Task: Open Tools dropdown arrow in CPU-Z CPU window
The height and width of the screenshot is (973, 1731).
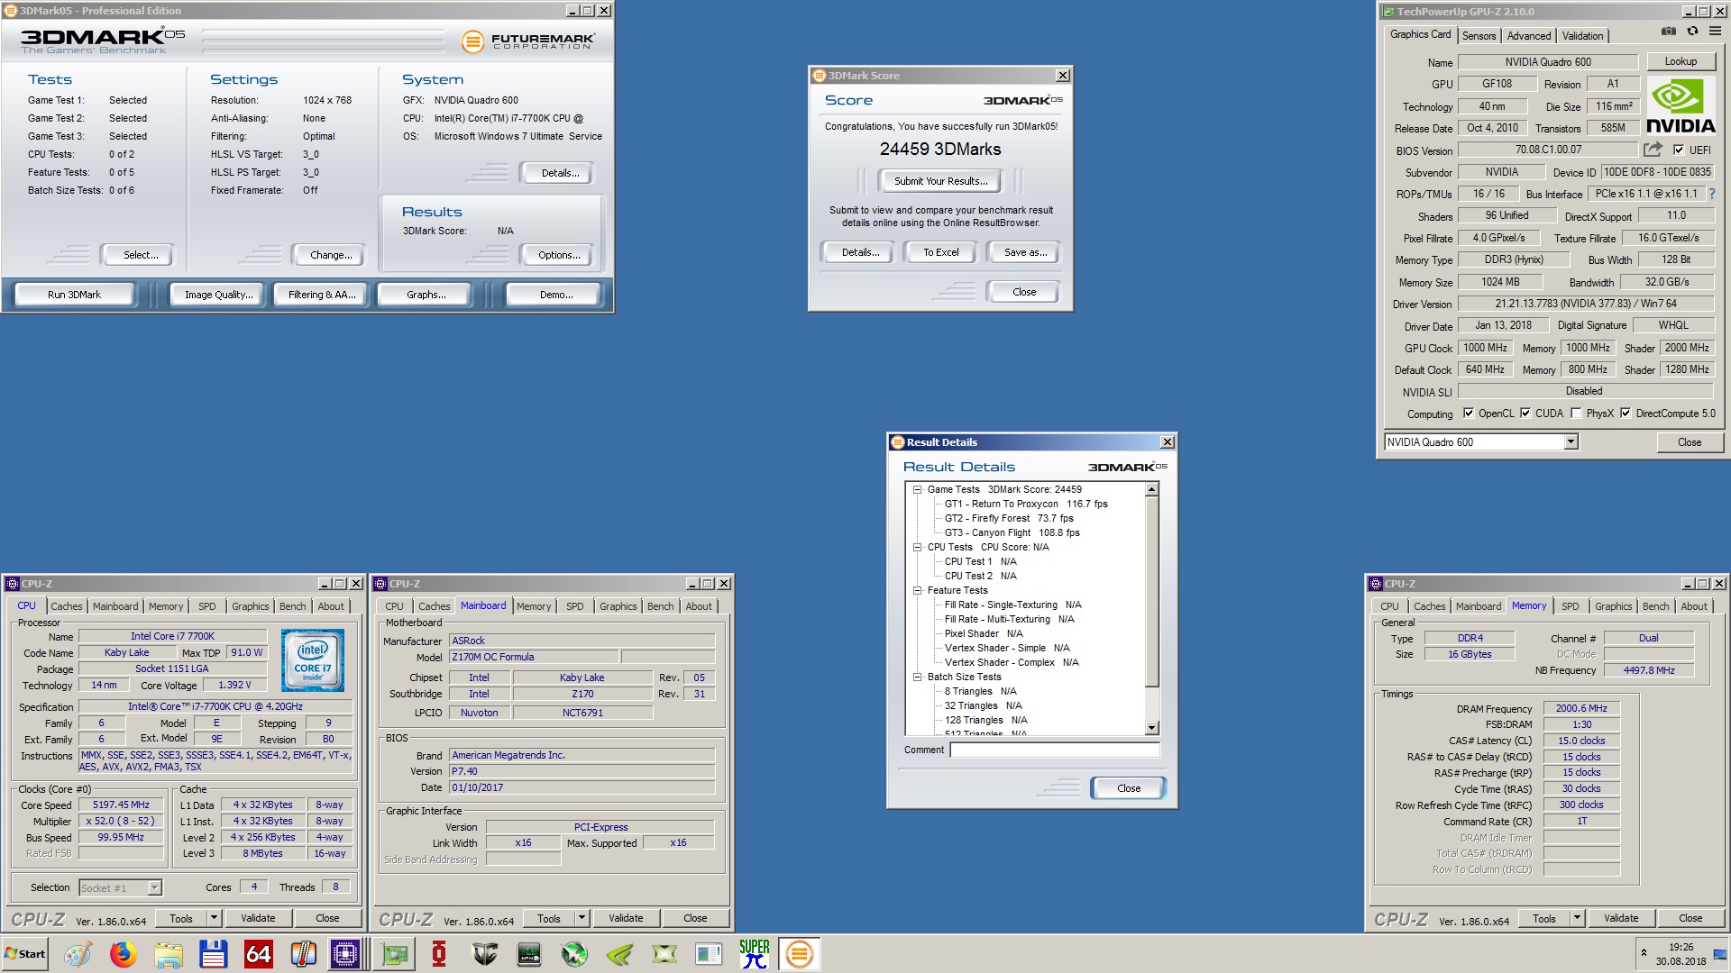Action: (215, 918)
